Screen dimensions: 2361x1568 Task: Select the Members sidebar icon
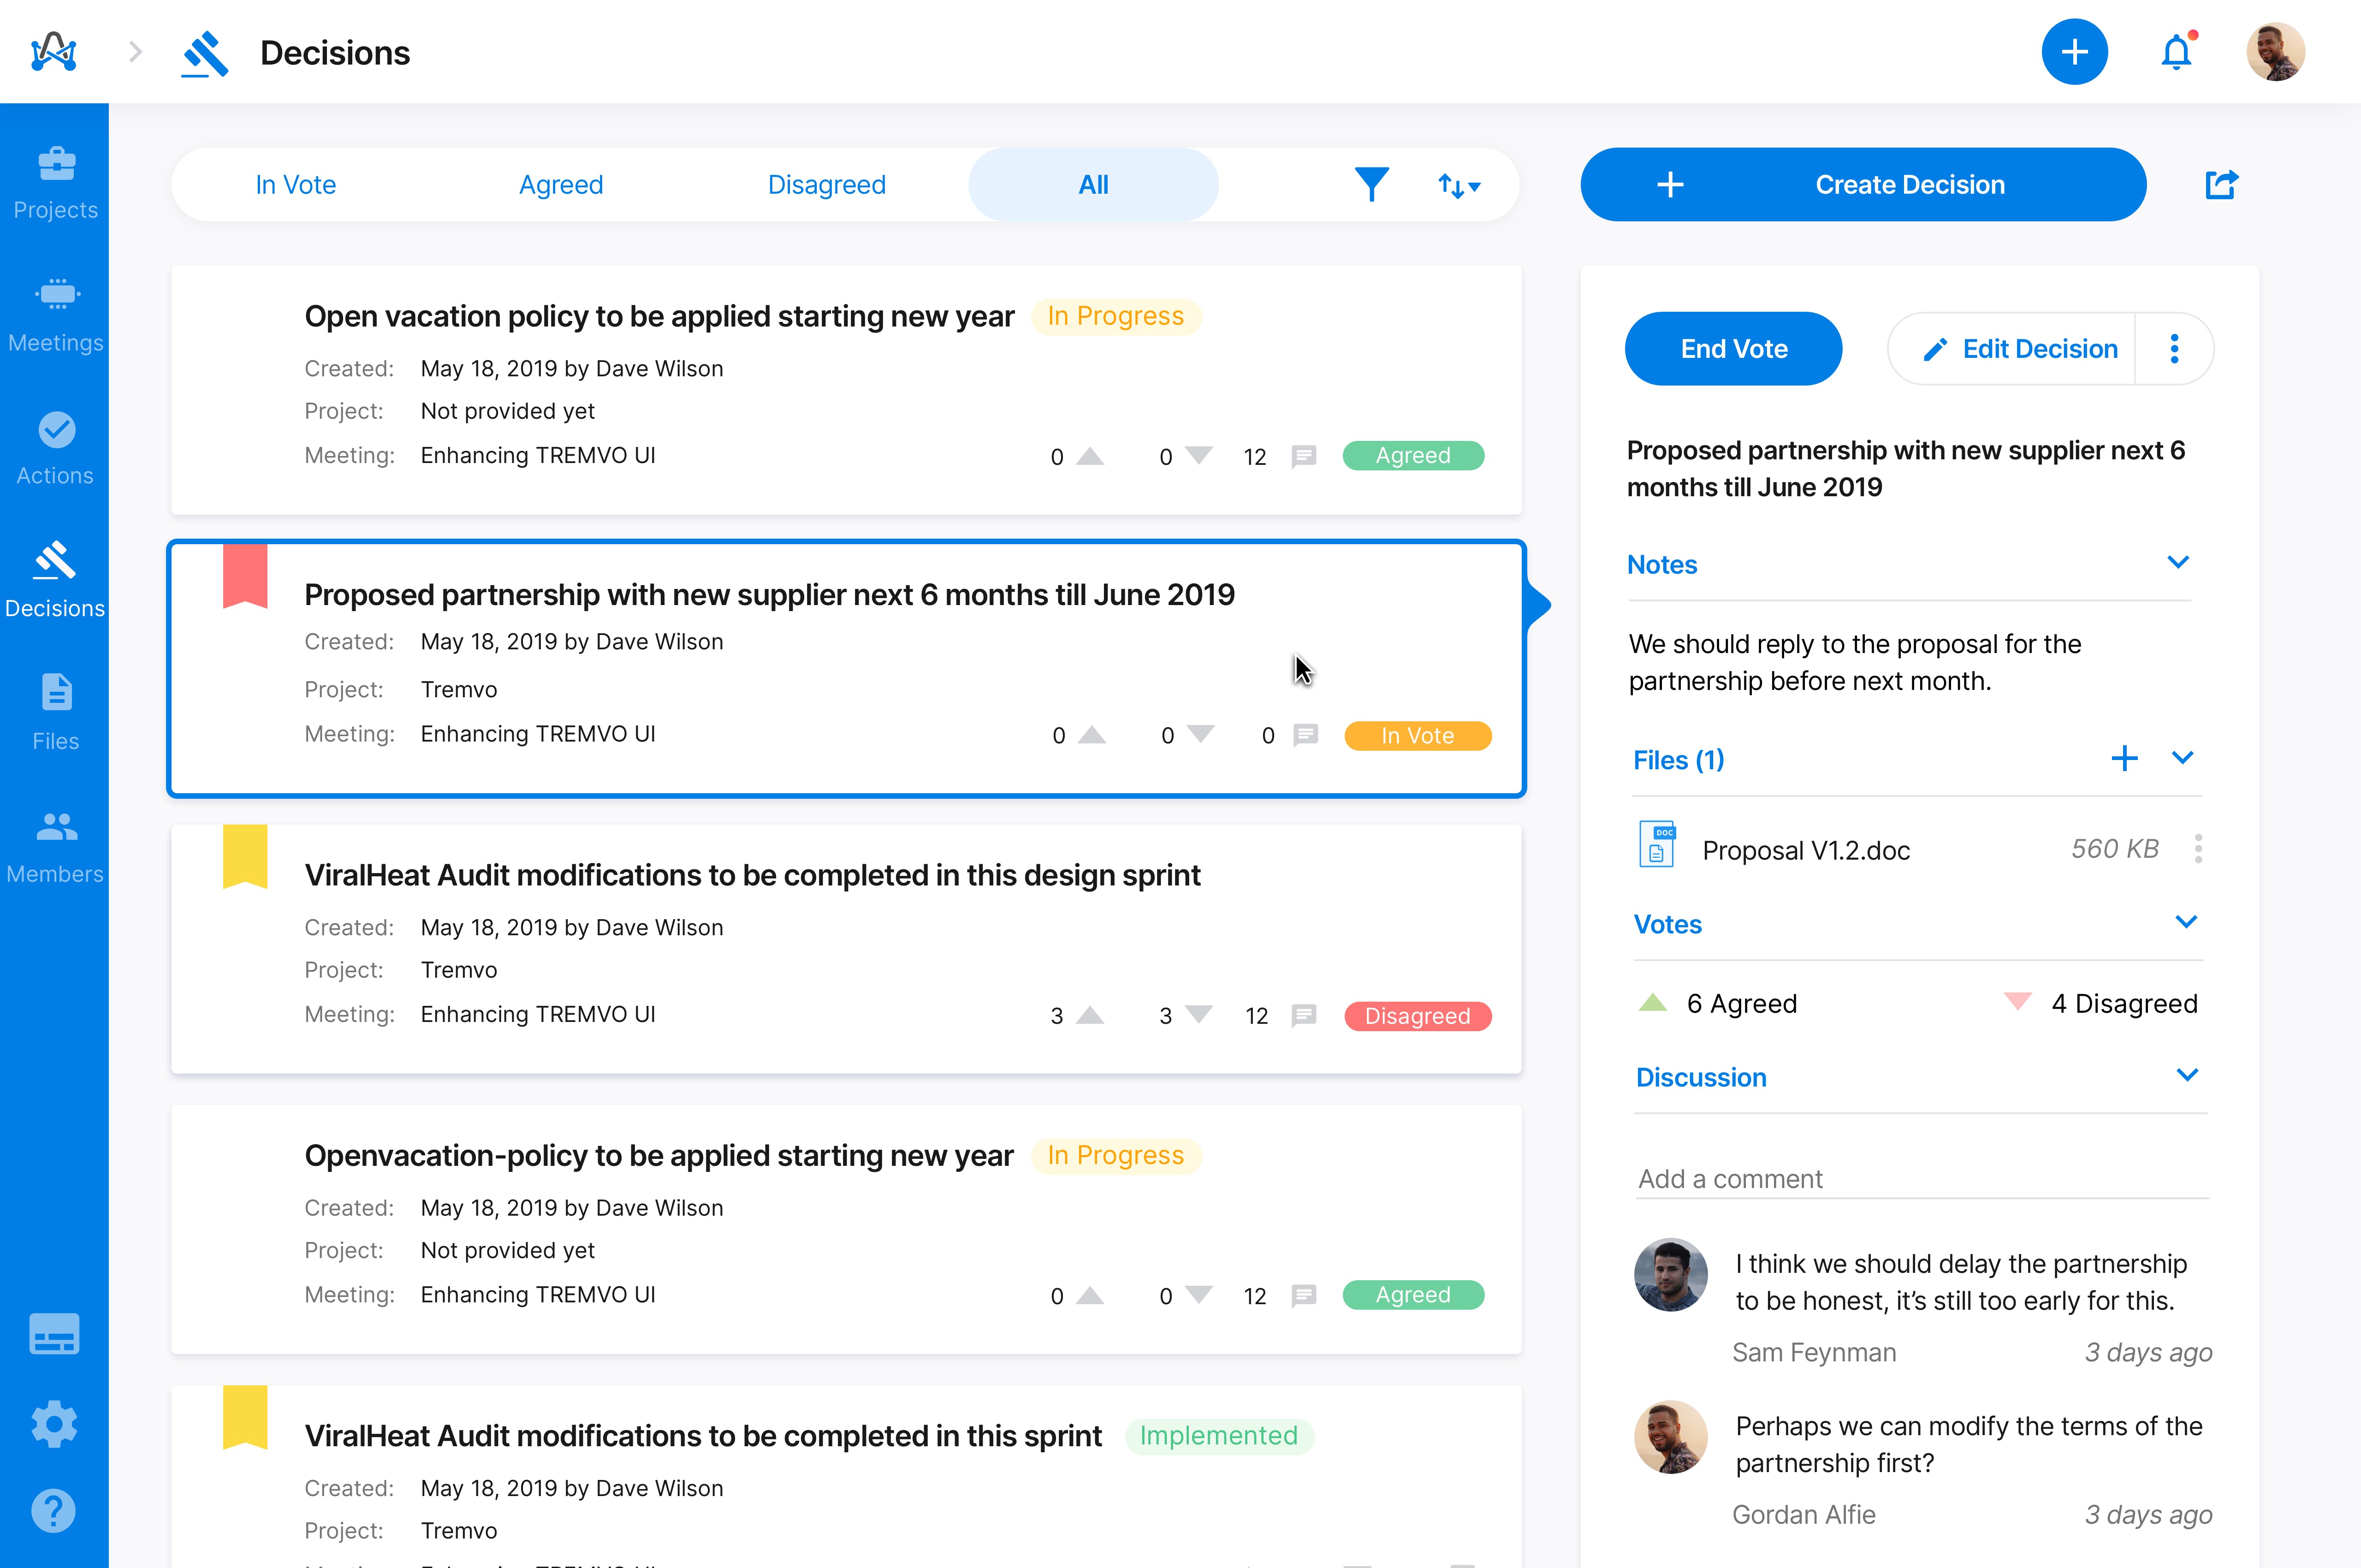(x=55, y=840)
